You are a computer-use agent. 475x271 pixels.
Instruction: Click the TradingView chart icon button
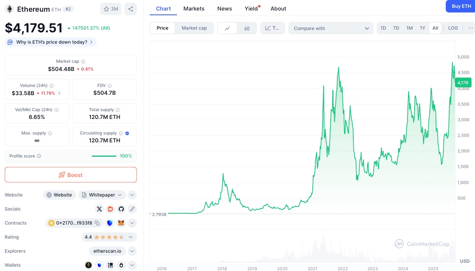point(273,28)
